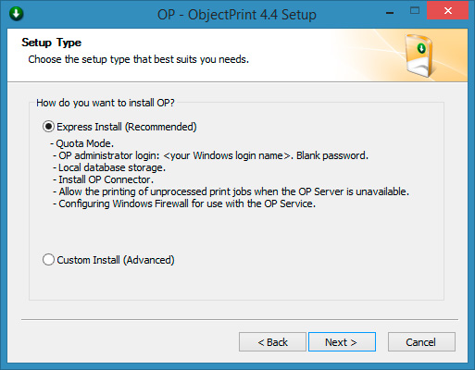Viewport: 475px width, 370px height.
Task: Click the Quota Mode description line
Action: pyautogui.click(x=82, y=143)
